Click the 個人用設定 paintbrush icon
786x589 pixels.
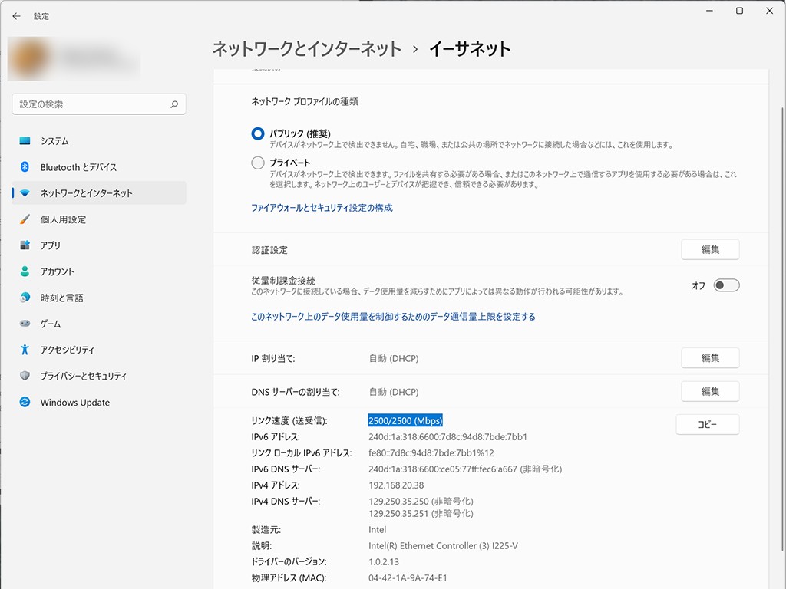pyautogui.click(x=25, y=219)
